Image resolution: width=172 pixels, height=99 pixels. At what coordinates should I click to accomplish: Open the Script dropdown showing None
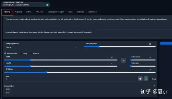(80, 93)
